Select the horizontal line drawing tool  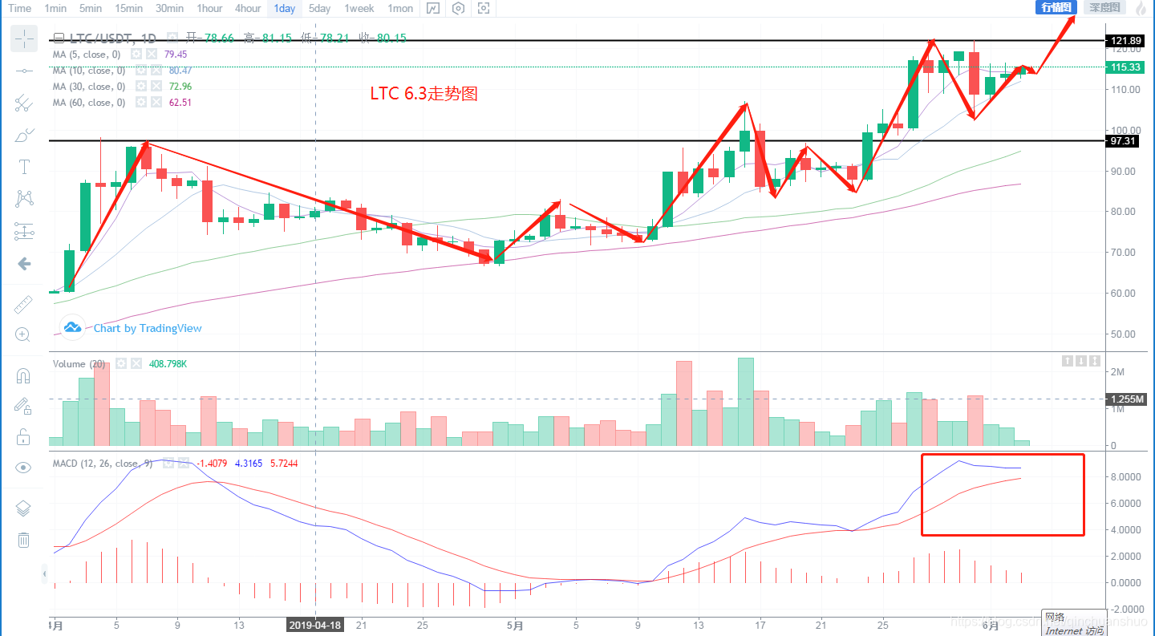click(24, 71)
